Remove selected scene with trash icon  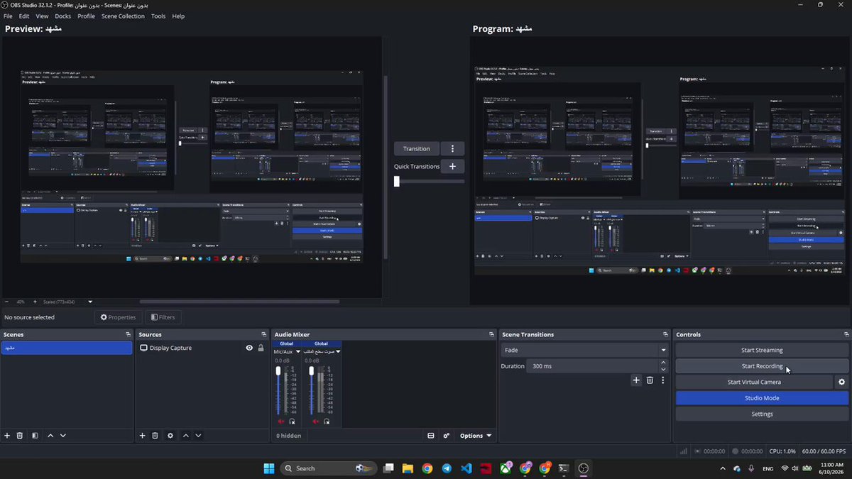pyautogui.click(x=20, y=436)
